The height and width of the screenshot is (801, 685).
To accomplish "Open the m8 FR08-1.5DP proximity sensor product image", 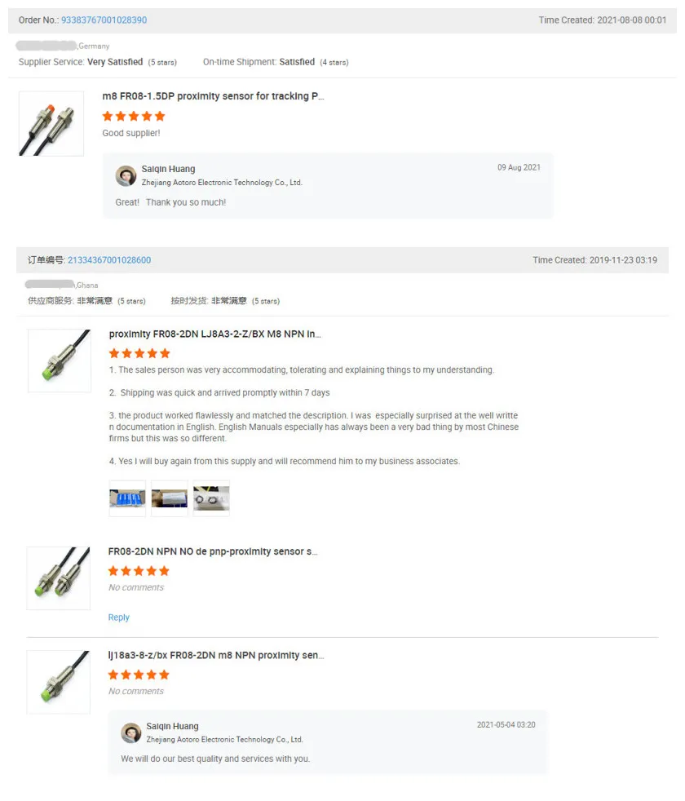I will pyautogui.click(x=51, y=124).
